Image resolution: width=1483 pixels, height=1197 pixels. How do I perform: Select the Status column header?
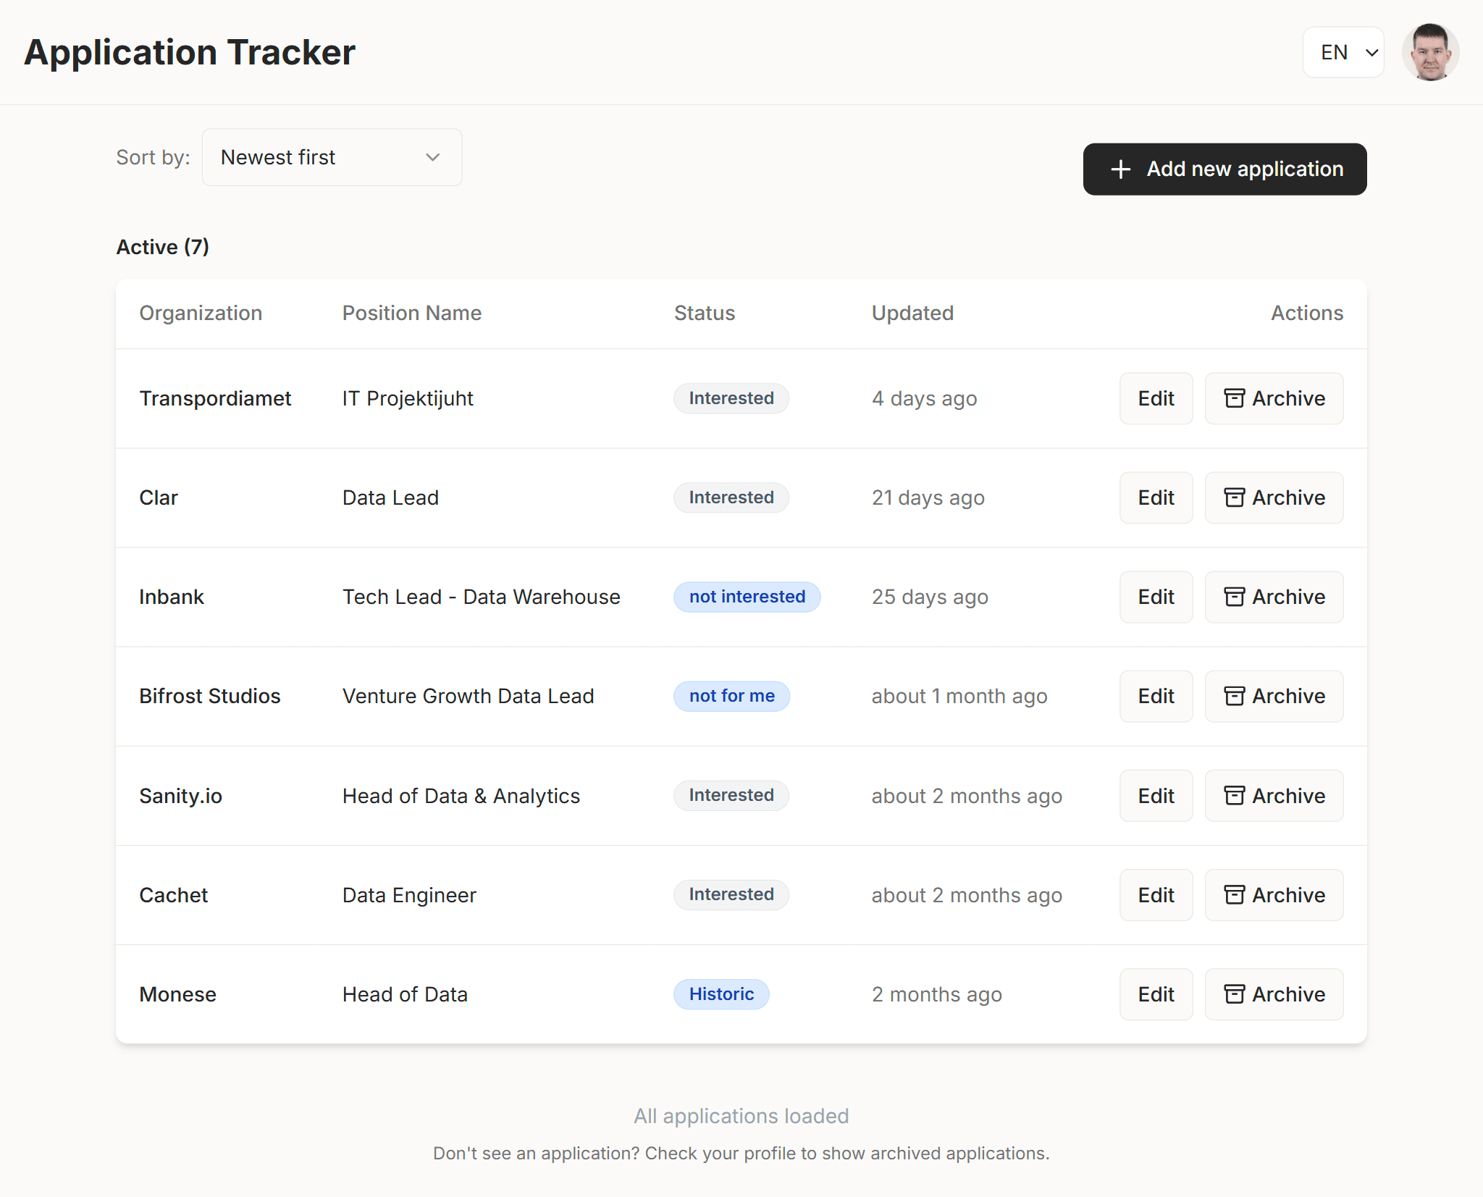point(704,314)
